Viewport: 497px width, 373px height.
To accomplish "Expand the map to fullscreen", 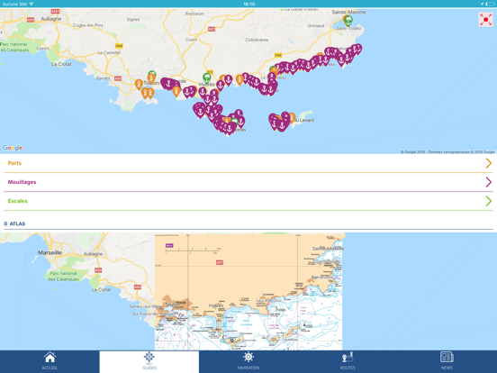I will pyautogui.click(x=485, y=20).
